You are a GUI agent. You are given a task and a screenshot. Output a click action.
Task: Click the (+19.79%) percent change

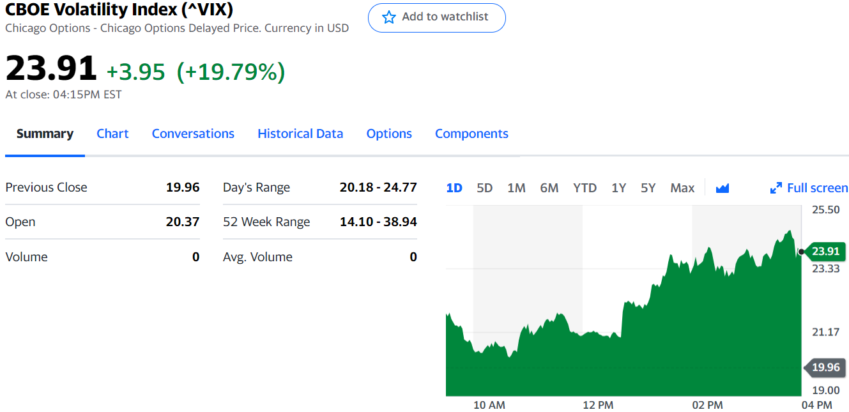point(231,72)
